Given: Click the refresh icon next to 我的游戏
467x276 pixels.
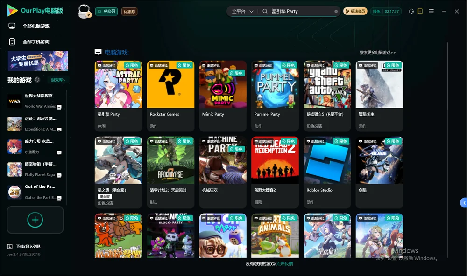Looking at the screenshot, I should coord(37,80).
